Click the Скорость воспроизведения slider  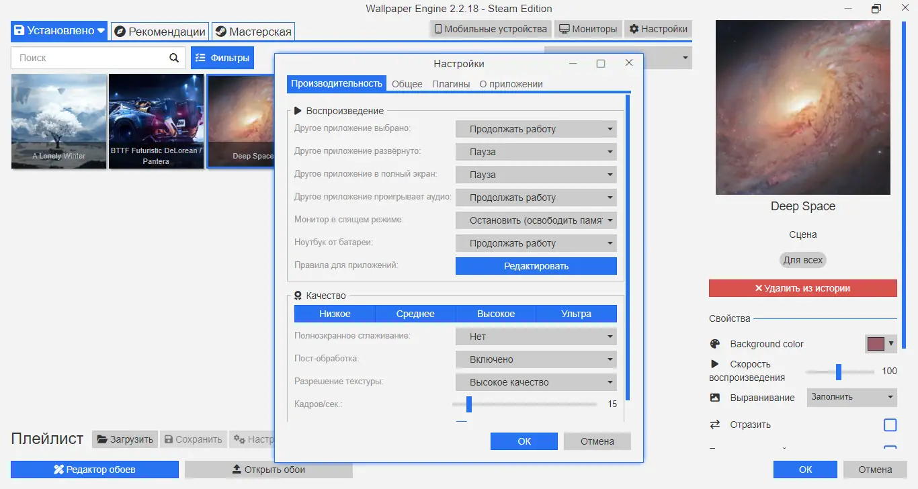point(840,371)
